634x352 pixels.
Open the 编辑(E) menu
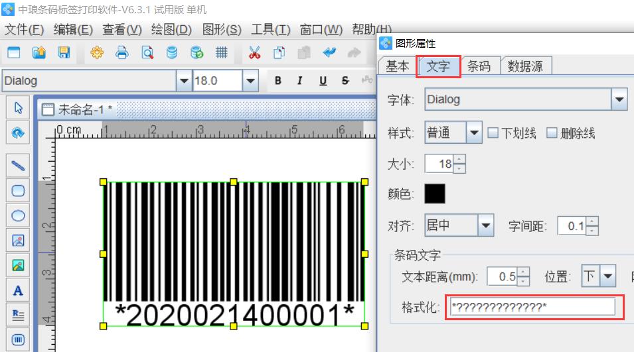(73, 29)
